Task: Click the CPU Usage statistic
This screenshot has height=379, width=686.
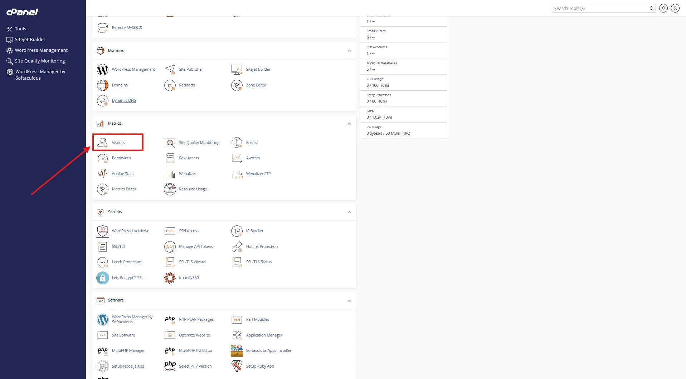Action: click(403, 83)
